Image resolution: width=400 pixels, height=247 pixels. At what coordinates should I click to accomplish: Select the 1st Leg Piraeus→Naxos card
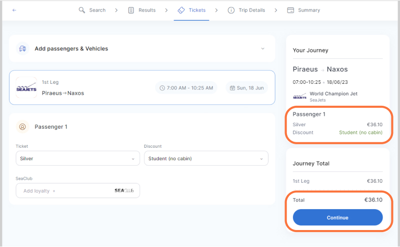pyautogui.click(x=142, y=88)
